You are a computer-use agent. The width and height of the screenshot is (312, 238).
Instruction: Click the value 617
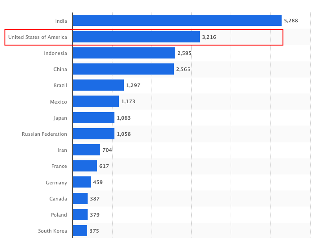104,166
